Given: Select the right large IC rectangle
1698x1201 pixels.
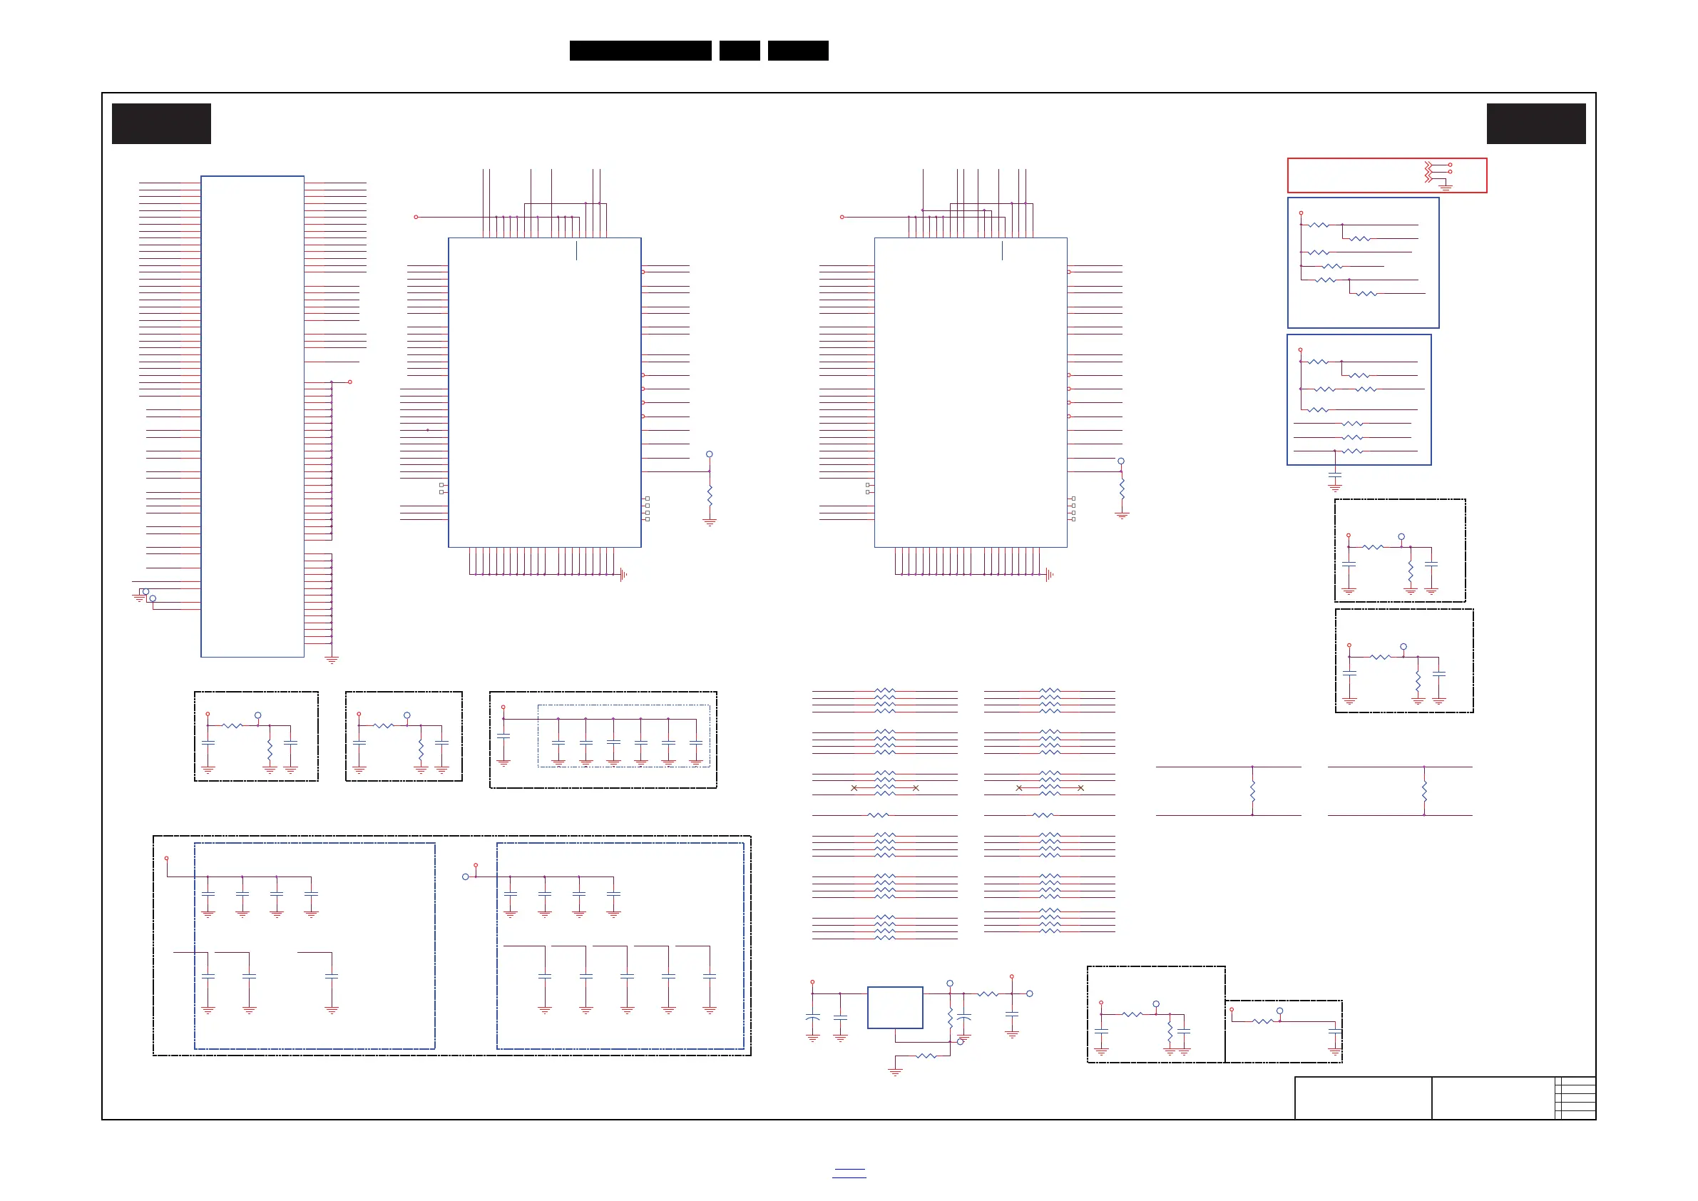Looking at the screenshot, I should click(x=971, y=392).
